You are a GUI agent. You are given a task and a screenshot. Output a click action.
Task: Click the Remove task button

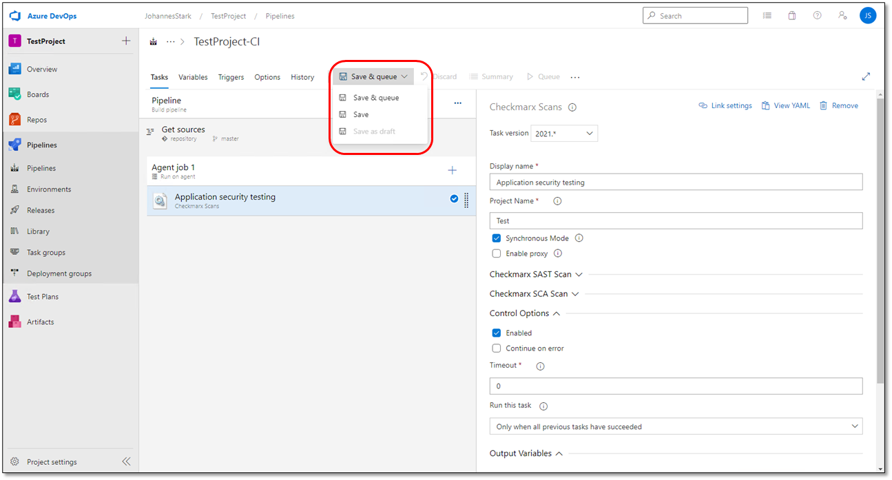pyautogui.click(x=838, y=106)
